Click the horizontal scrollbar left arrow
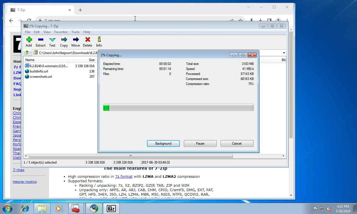357x214 pixels. pyautogui.click(x=26, y=156)
